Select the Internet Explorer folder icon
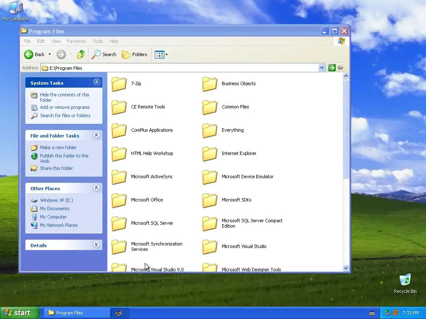 tap(210, 153)
